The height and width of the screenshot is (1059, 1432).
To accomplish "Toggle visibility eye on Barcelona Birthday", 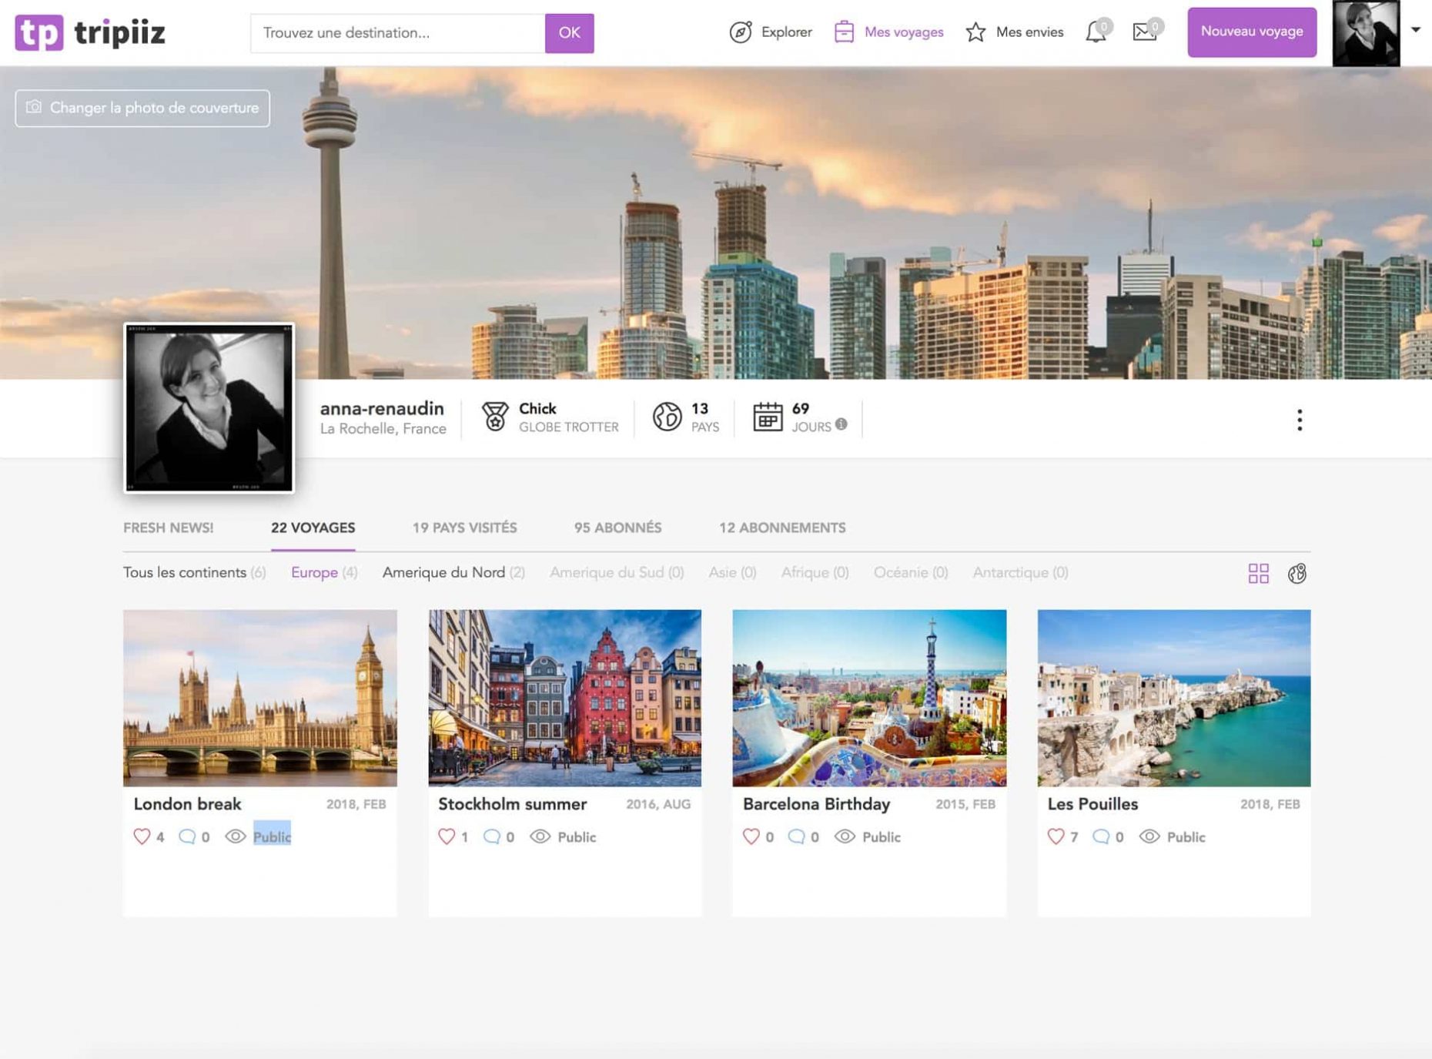I will click(845, 836).
